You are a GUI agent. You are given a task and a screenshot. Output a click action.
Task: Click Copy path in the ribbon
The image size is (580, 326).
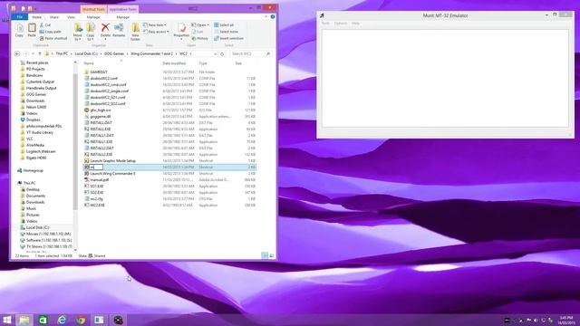point(51,32)
